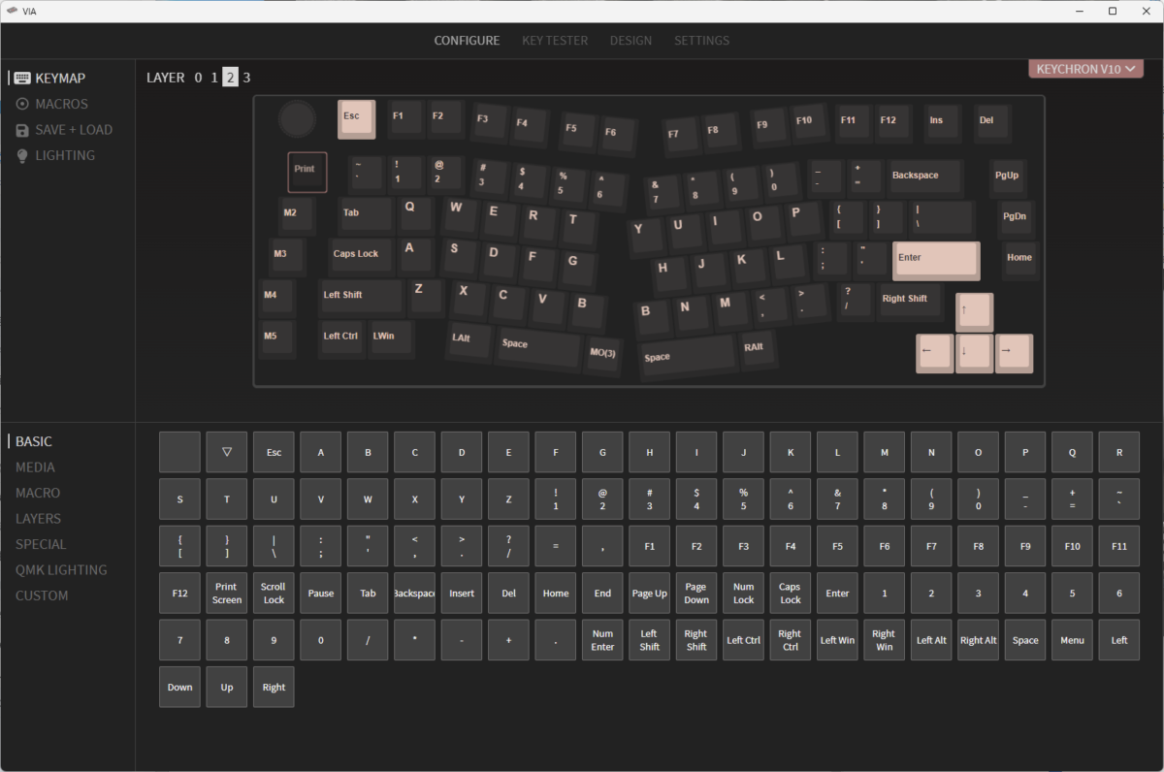Select the LWin key on layout
1164x772 pixels.
point(390,338)
